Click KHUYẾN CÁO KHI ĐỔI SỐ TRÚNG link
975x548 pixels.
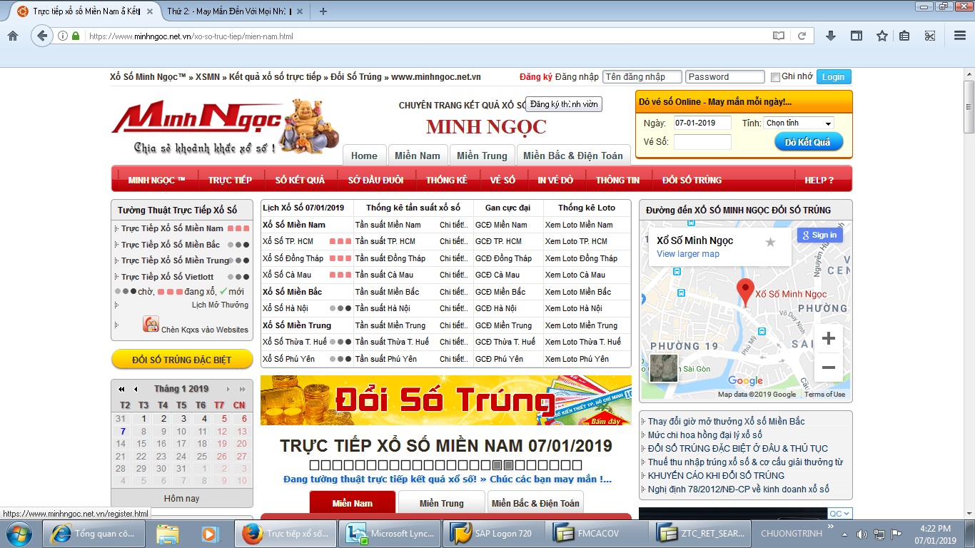click(x=716, y=475)
